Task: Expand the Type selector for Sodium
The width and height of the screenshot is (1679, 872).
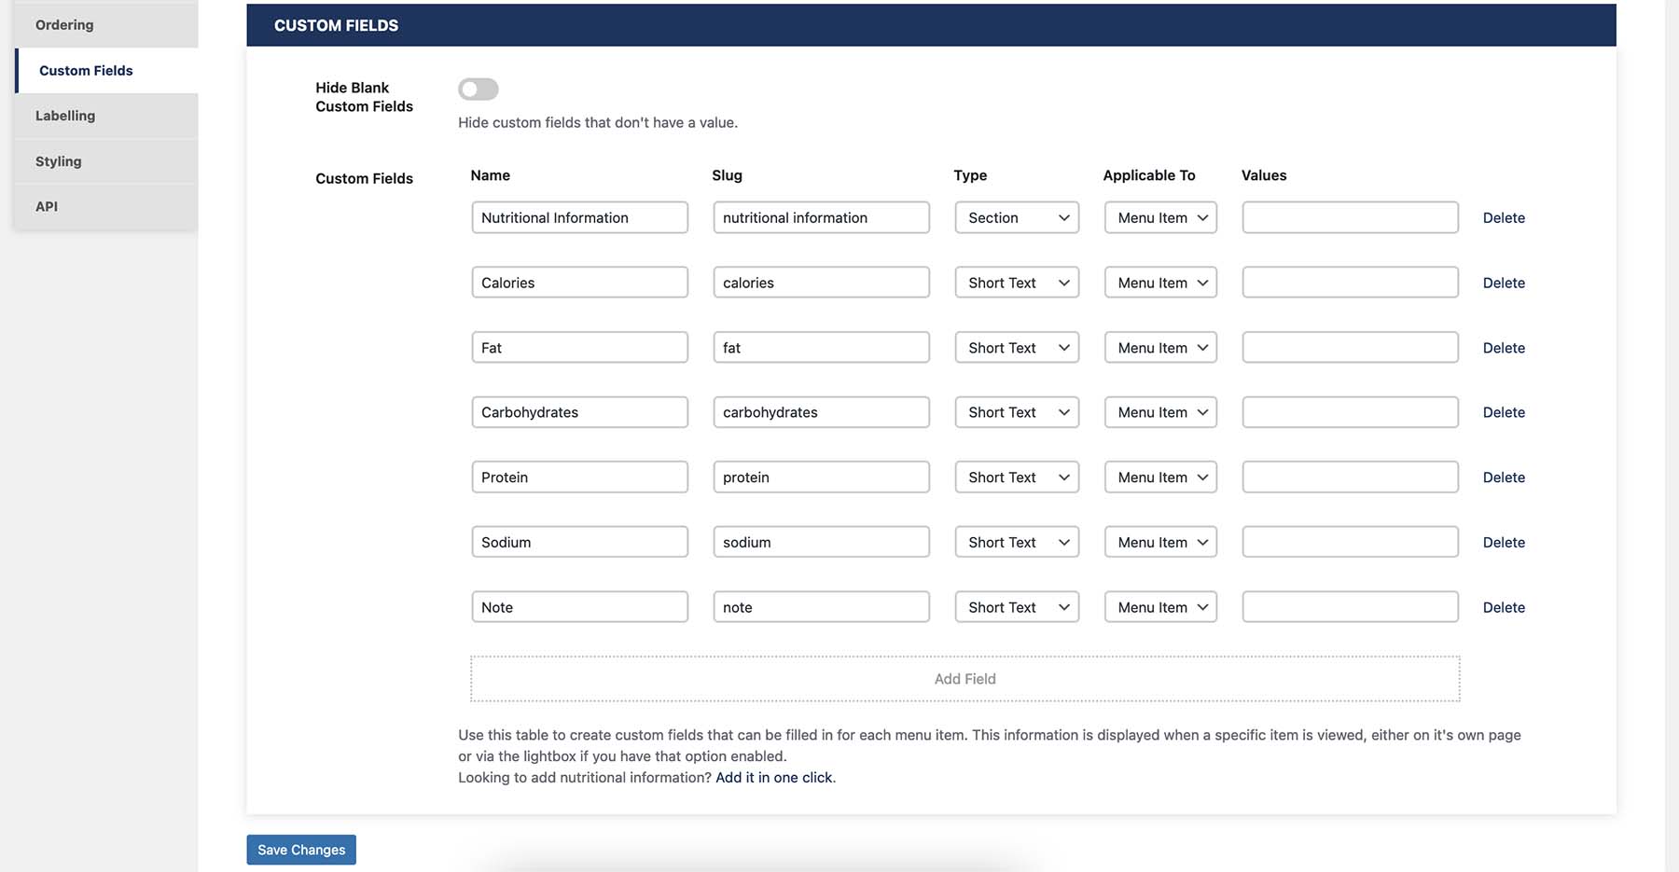Action: [1016, 541]
